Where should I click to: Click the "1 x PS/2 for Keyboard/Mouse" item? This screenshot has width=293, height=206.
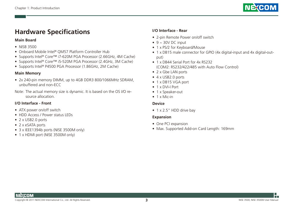pyautogui.click(x=181, y=47)
